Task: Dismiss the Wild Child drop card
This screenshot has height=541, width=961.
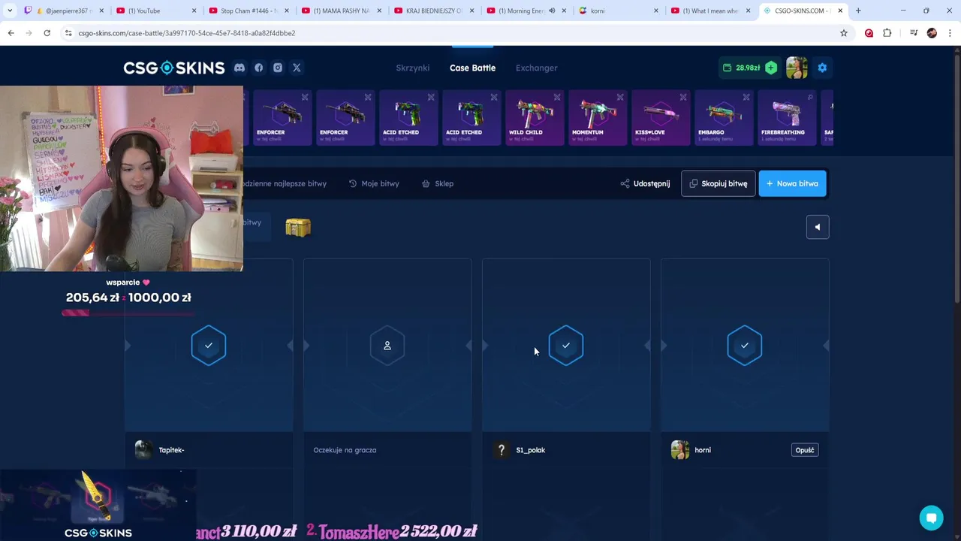Action: pos(557,97)
